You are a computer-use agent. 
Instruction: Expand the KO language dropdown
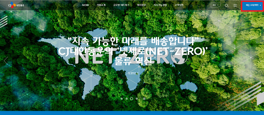pyautogui.click(x=216, y=5)
